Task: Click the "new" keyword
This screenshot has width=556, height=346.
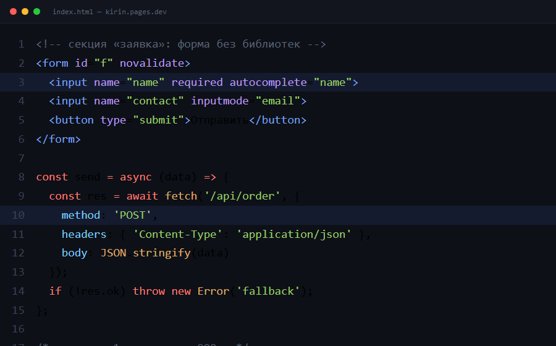Action: 181,291
